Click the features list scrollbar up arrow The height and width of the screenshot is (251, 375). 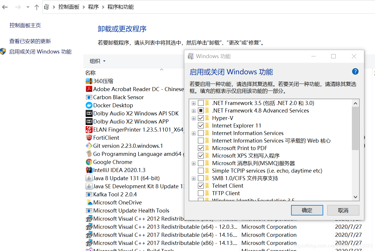pos(356,103)
